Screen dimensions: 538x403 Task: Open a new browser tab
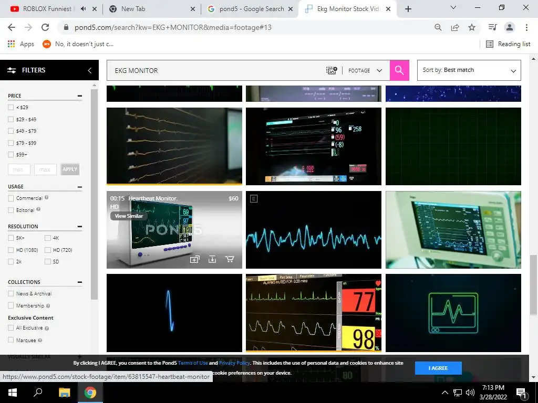(x=408, y=9)
